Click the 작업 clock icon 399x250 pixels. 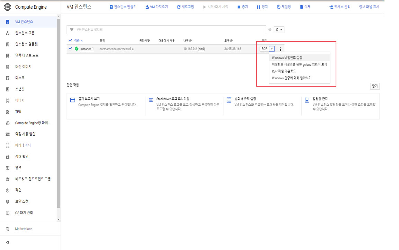point(8,190)
